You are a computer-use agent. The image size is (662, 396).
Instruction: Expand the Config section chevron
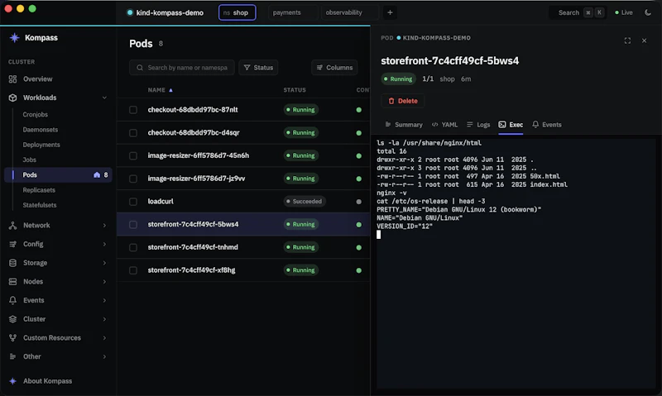[x=104, y=244]
